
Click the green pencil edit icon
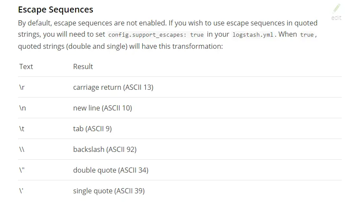[x=337, y=9]
